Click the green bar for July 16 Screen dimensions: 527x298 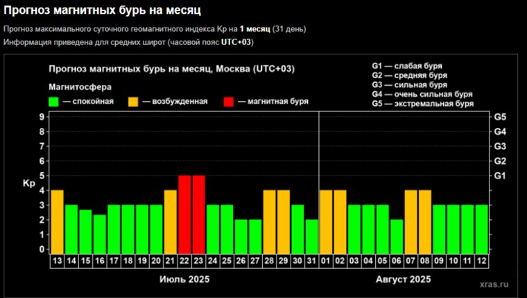click(99, 234)
